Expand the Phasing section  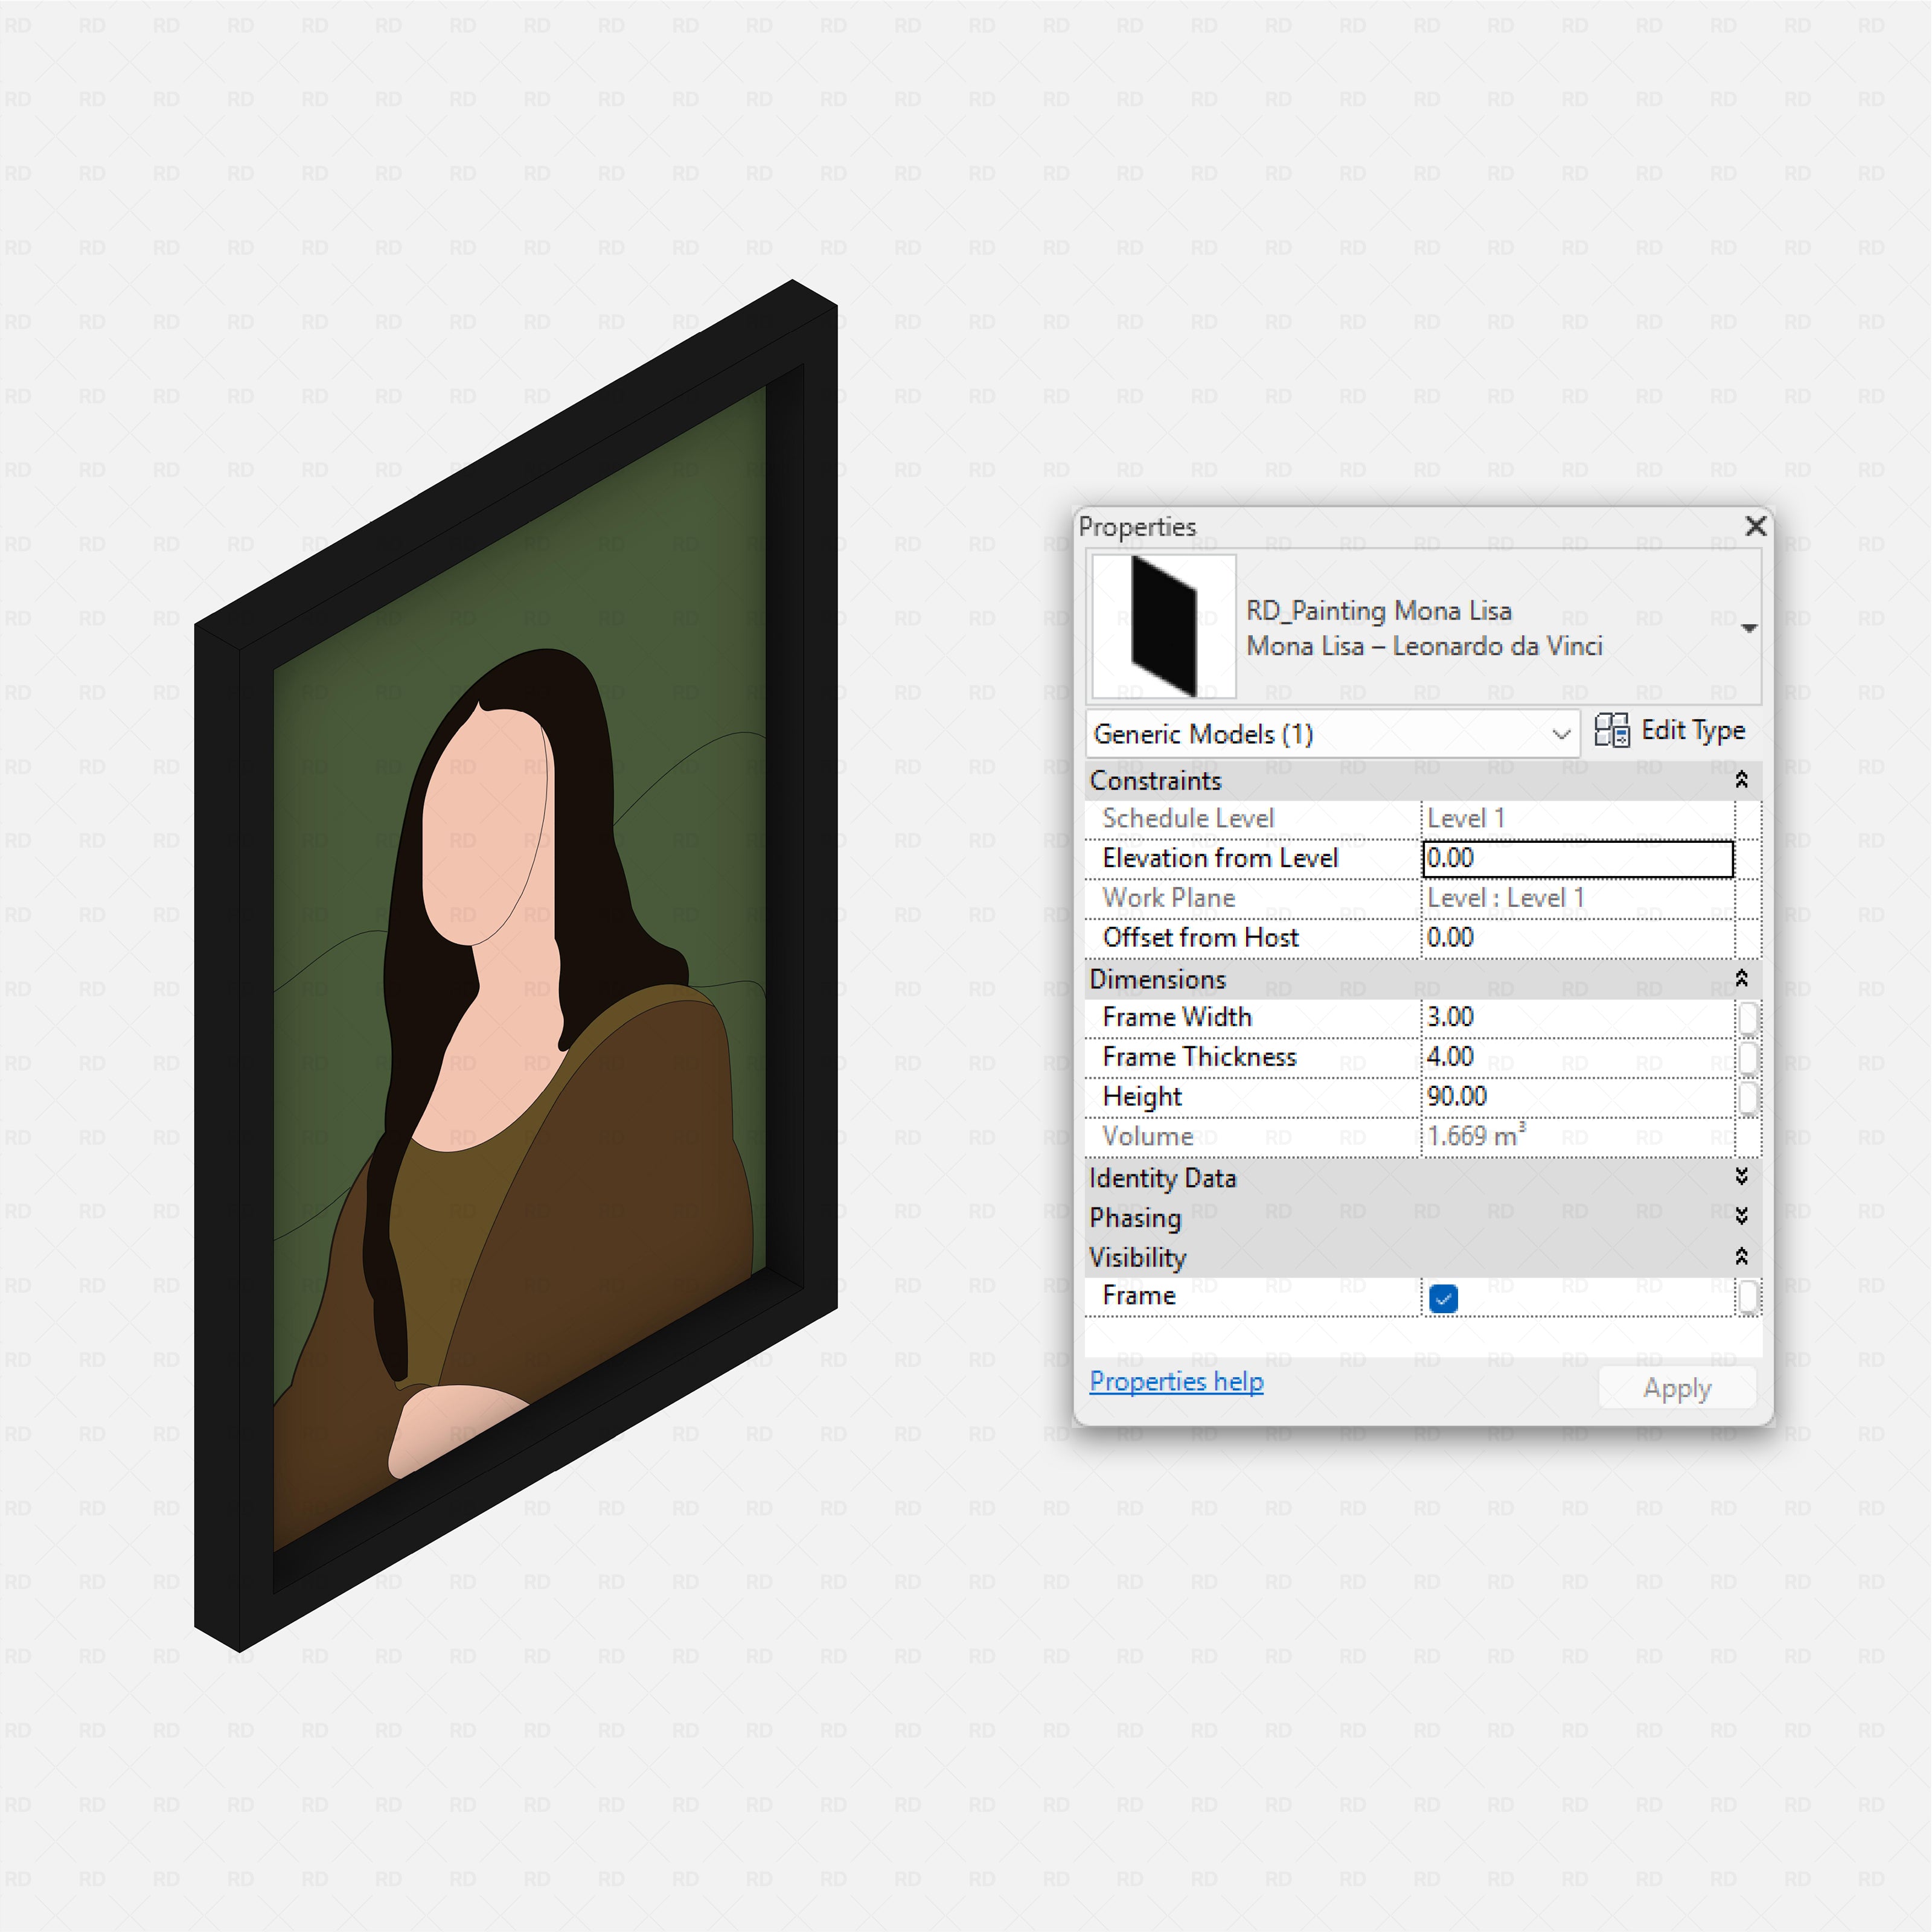tap(1742, 1217)
